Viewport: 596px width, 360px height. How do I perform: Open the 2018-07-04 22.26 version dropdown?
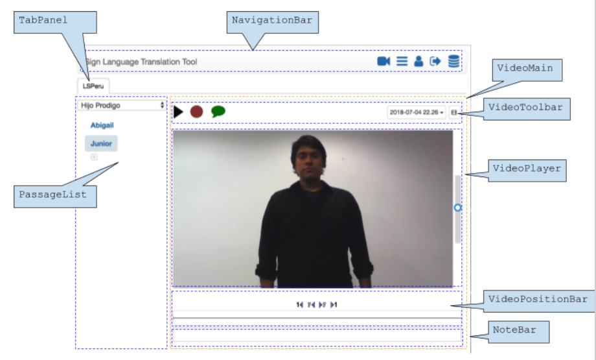point(417,112)
